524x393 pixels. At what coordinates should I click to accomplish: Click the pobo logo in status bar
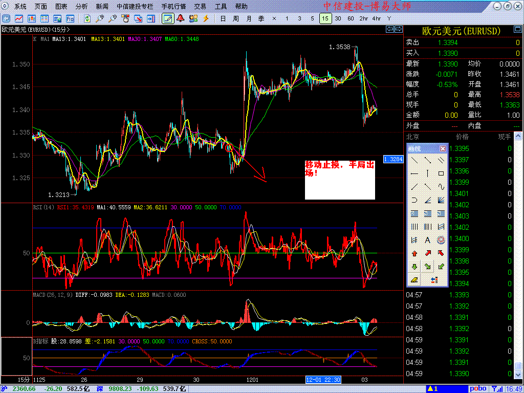click(478, 389)
